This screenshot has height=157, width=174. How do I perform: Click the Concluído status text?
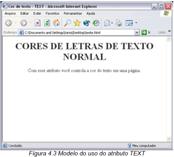pyautogui.click(x=15, y=146)
